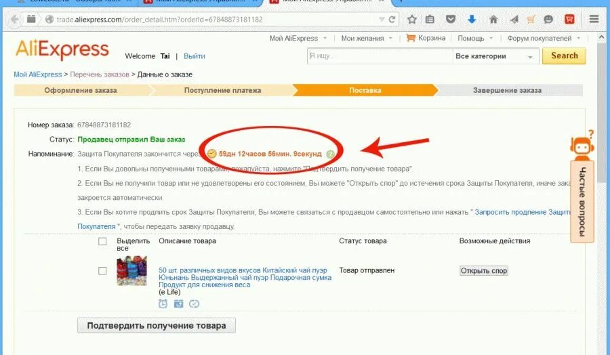Click the green help question mark after countdown
The height and width of the screenshot is (355, 610).
330,154
